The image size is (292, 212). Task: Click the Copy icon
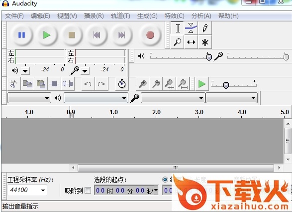27,84
